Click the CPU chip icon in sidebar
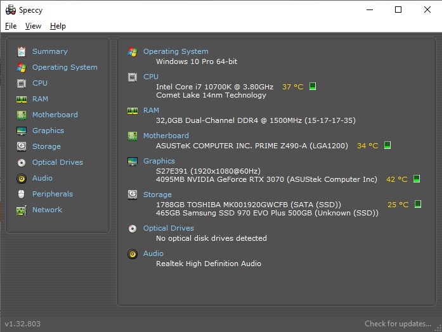The image size is (442, 332). [22, 84]
